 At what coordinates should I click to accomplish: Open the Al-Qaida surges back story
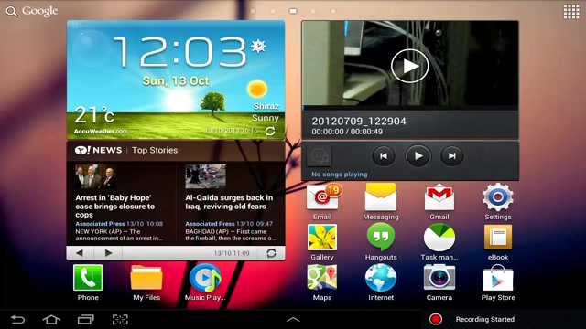[229, 202]
